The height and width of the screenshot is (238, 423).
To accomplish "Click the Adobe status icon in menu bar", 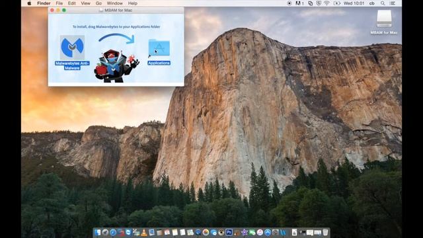I will point(299,3).
